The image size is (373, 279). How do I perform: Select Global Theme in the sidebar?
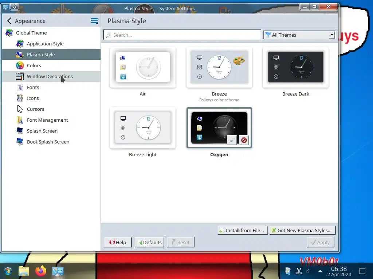point(51,33)
